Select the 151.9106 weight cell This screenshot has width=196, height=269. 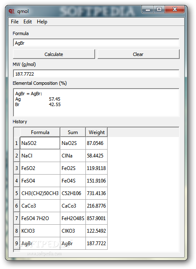click(x=97, y=180)
